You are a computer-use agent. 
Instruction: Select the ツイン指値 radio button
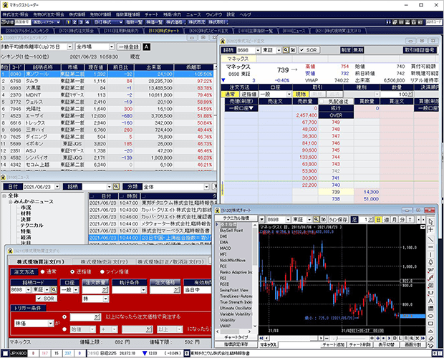tap(102, 271)
